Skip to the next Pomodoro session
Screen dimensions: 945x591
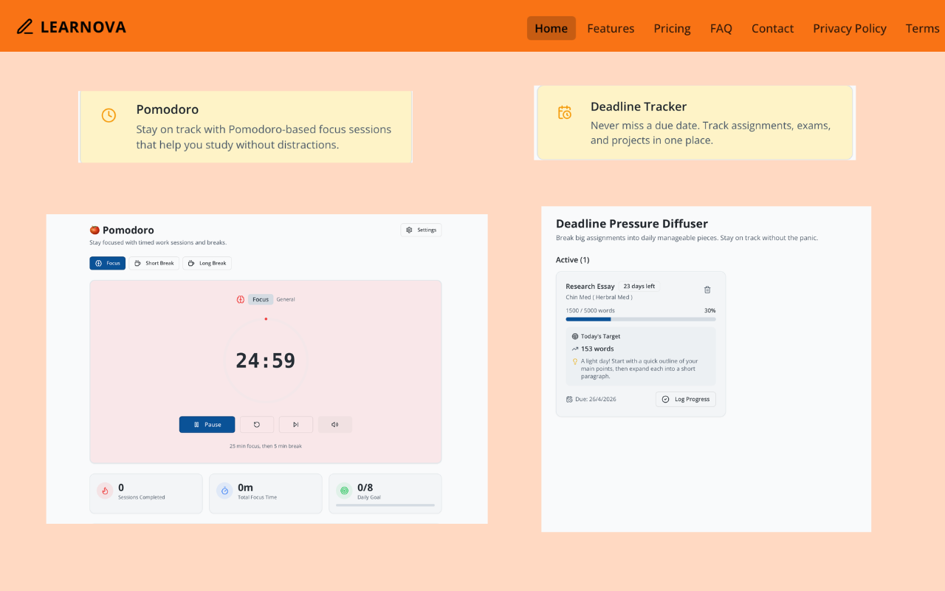[x=296, y=424]
